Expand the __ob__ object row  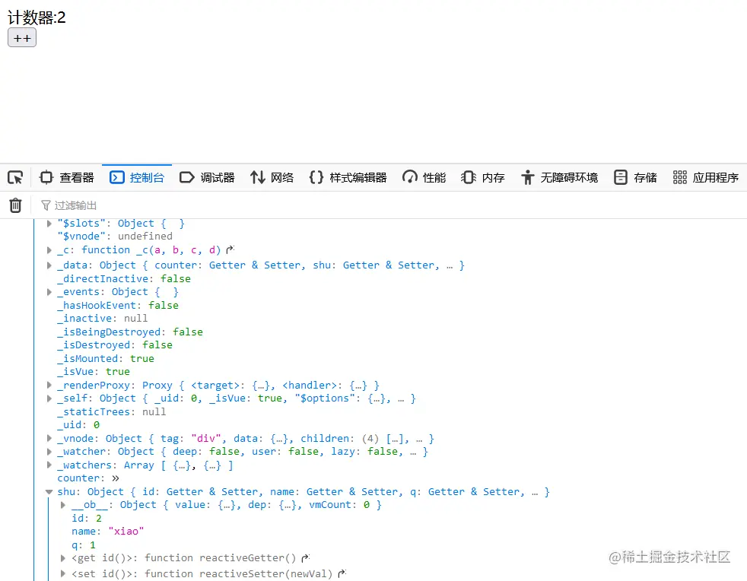tap(63, 505)
